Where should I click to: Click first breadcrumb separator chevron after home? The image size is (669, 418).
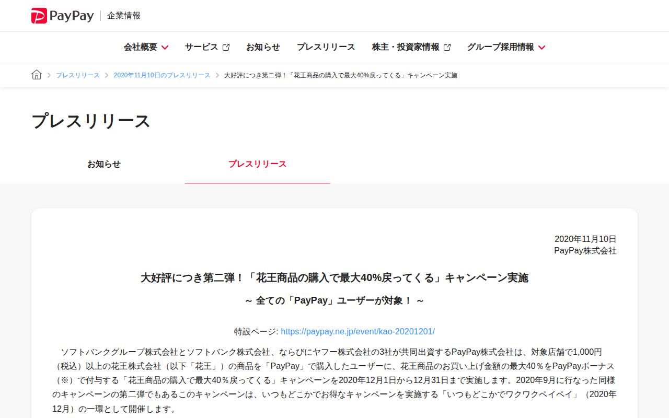click(49, 75)
